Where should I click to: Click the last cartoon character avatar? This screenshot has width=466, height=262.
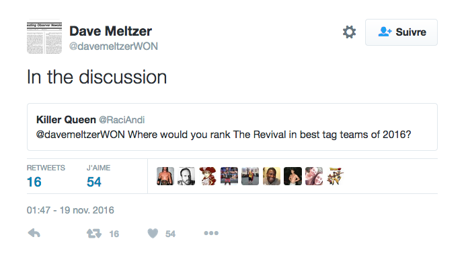[x=335, y=176]
